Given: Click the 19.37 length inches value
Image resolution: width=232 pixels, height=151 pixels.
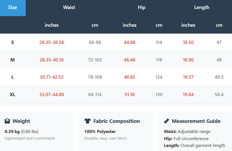Looking at the screenshot, I should pos(188,77).
